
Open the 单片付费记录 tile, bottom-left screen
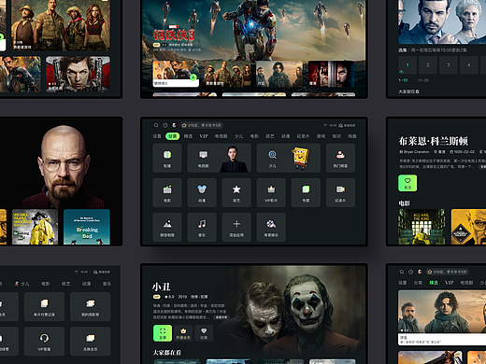44,307
